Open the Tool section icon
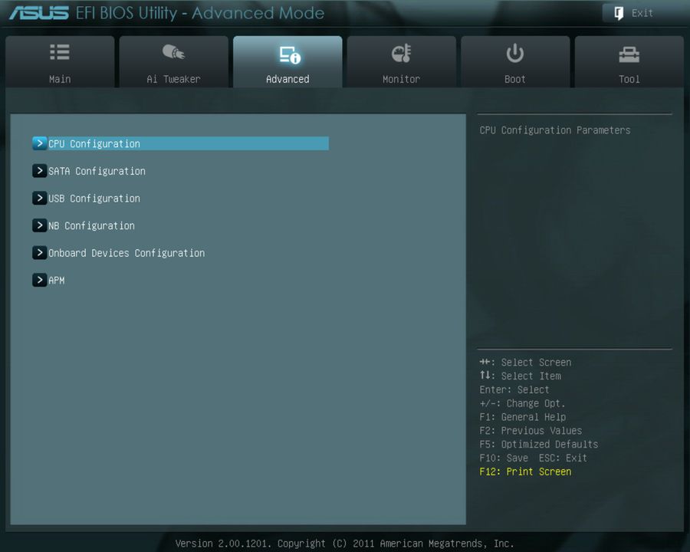690x552 pixels. point(629,52)
